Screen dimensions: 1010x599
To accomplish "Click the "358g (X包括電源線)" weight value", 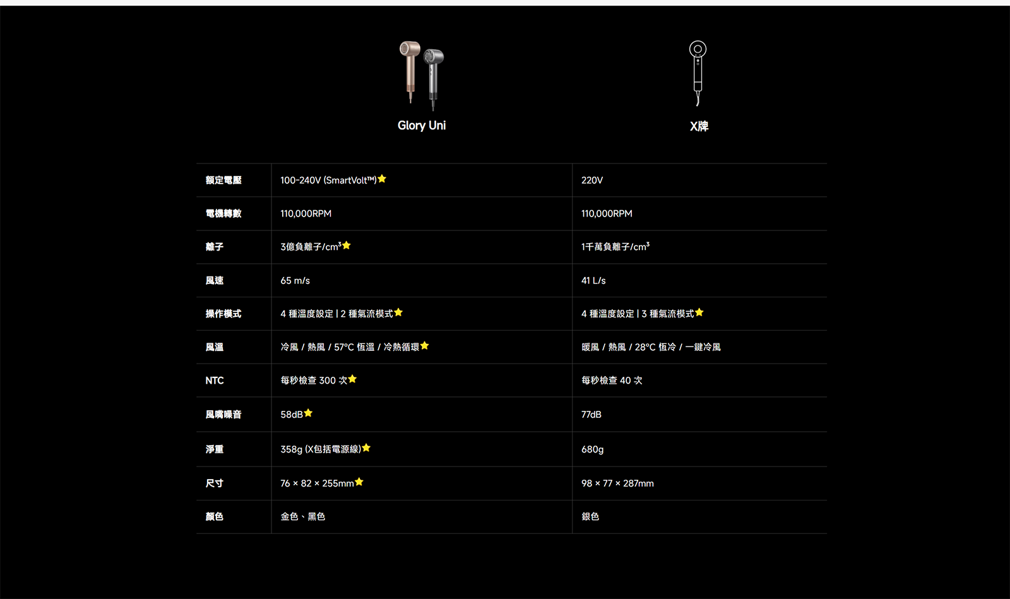I will tap(321, 449).
